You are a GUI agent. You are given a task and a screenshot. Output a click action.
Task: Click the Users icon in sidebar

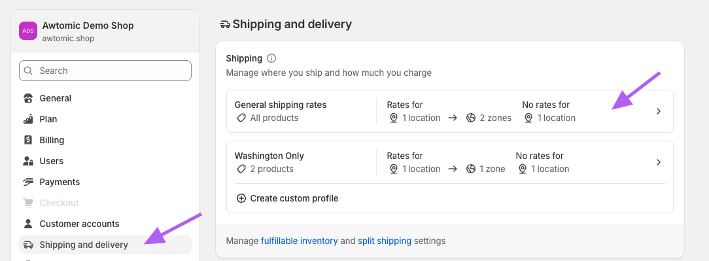29,161
